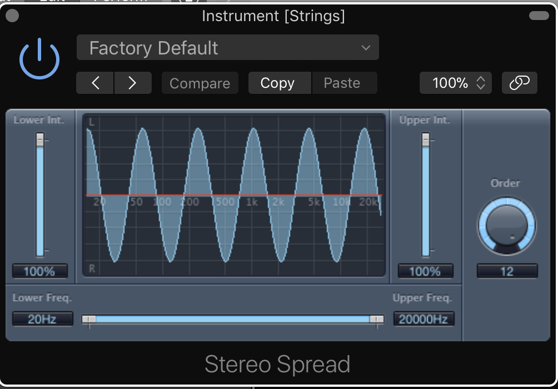Open the Factory Default preset dropdown

coord(227,48)
